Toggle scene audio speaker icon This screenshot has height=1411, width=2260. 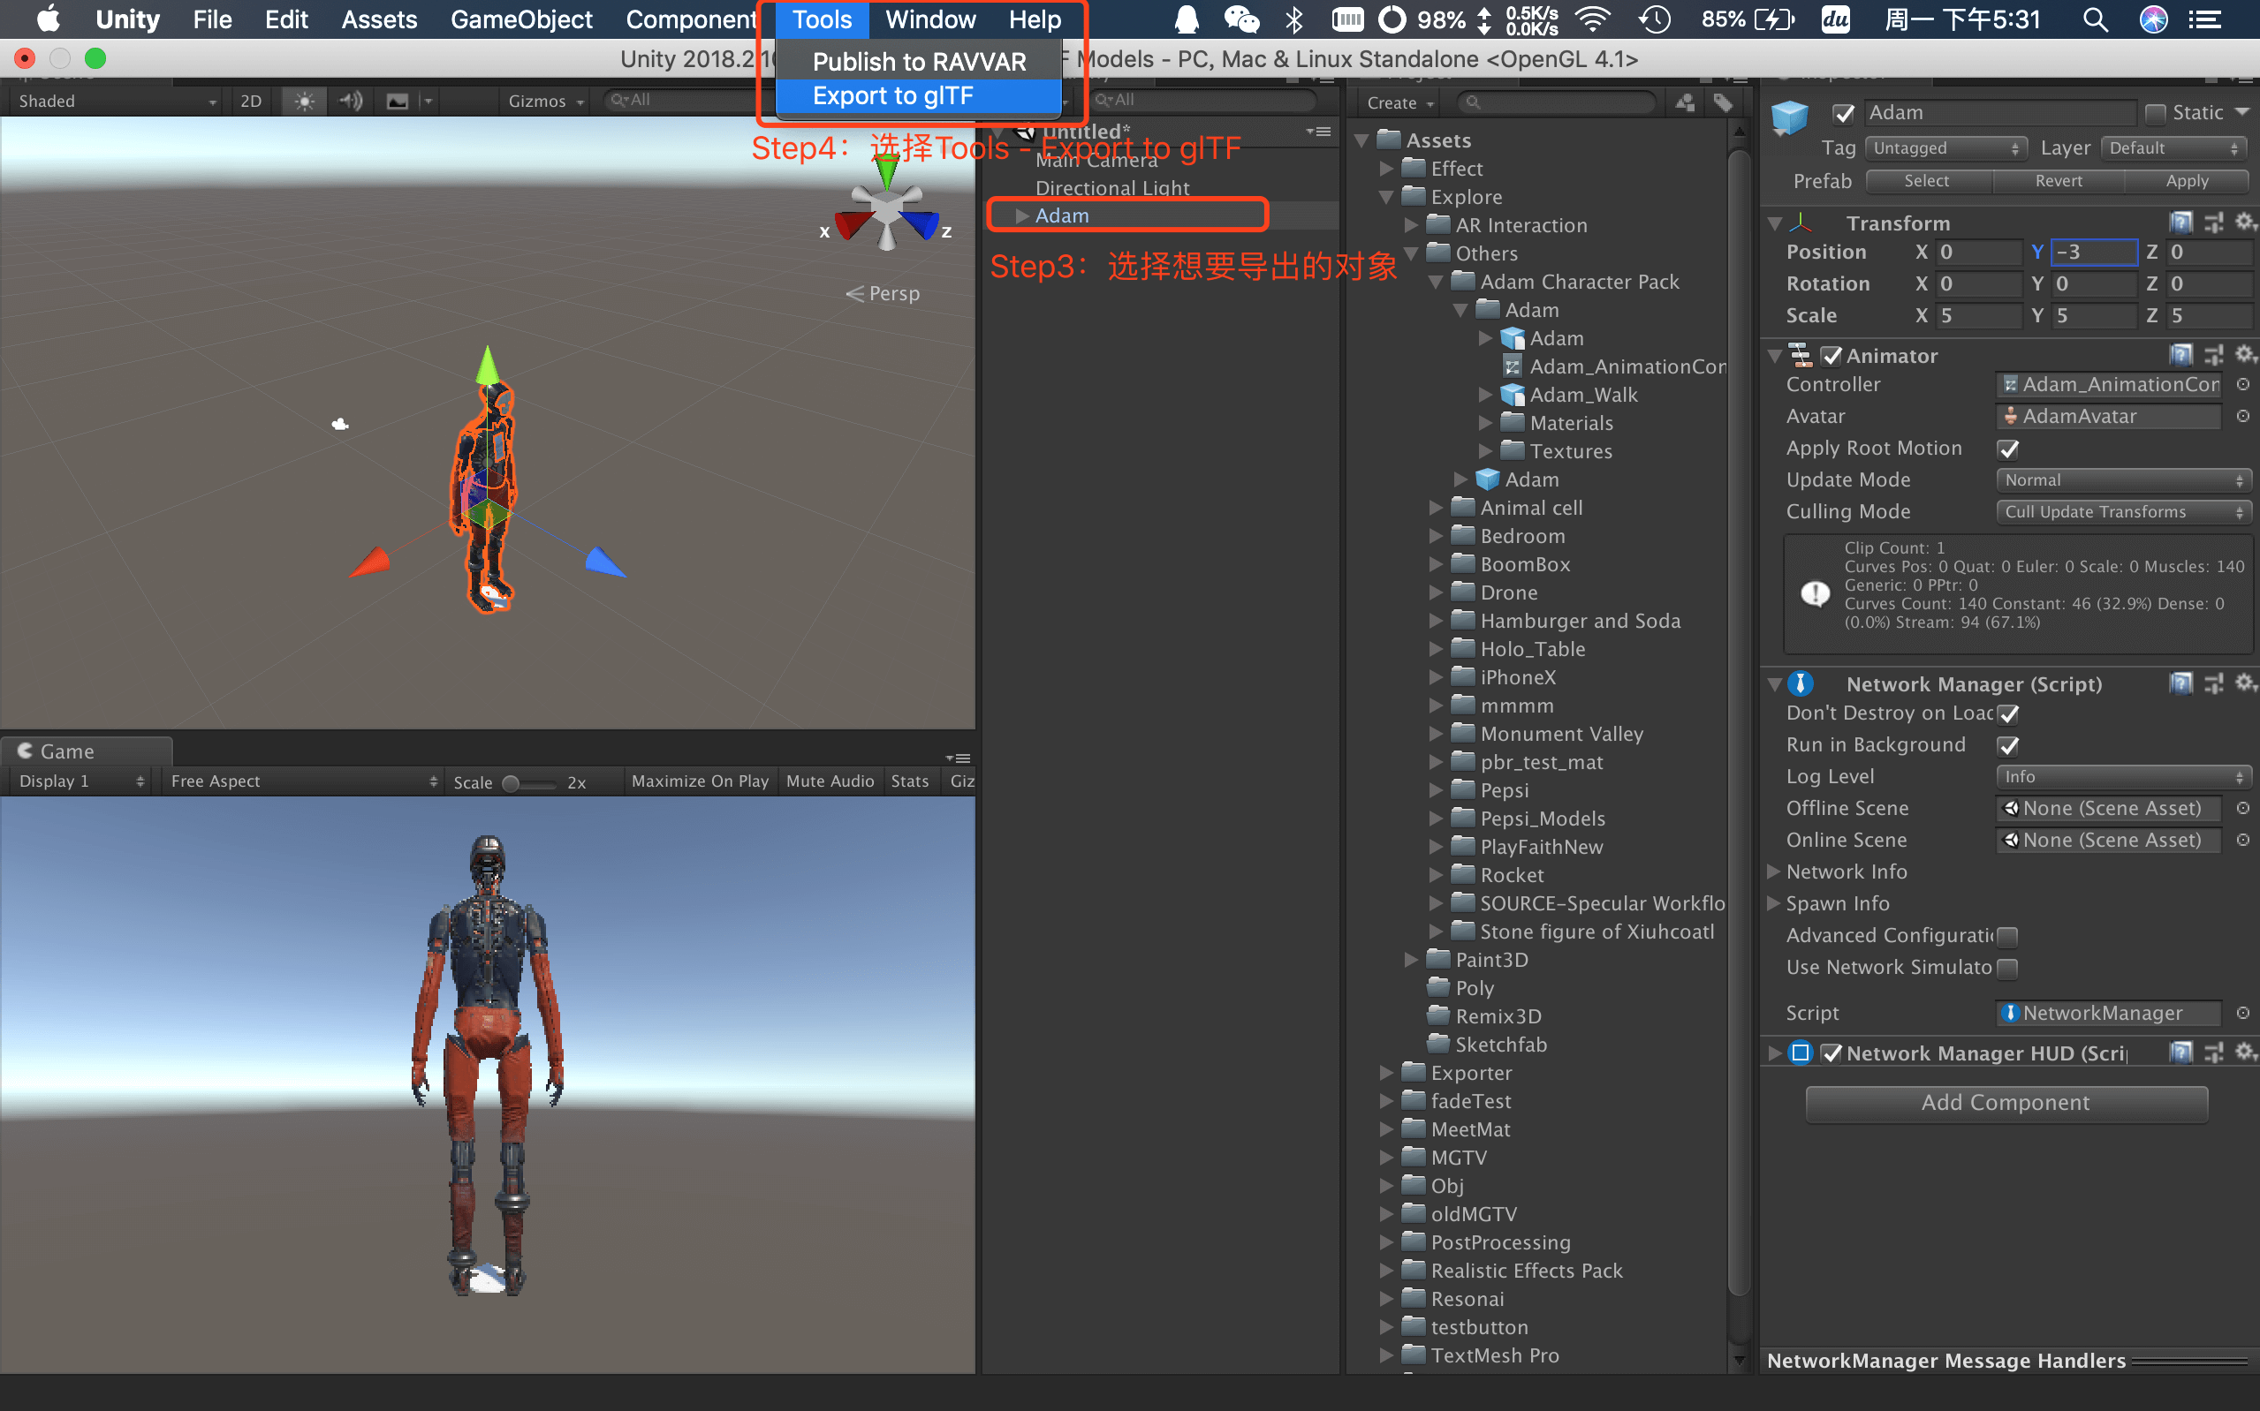point(351,101)
